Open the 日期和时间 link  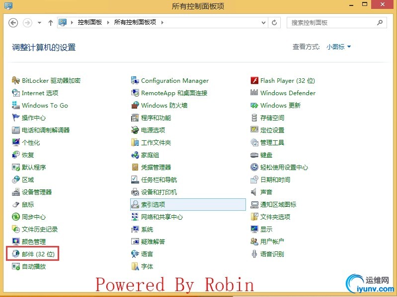pos(275,180)
